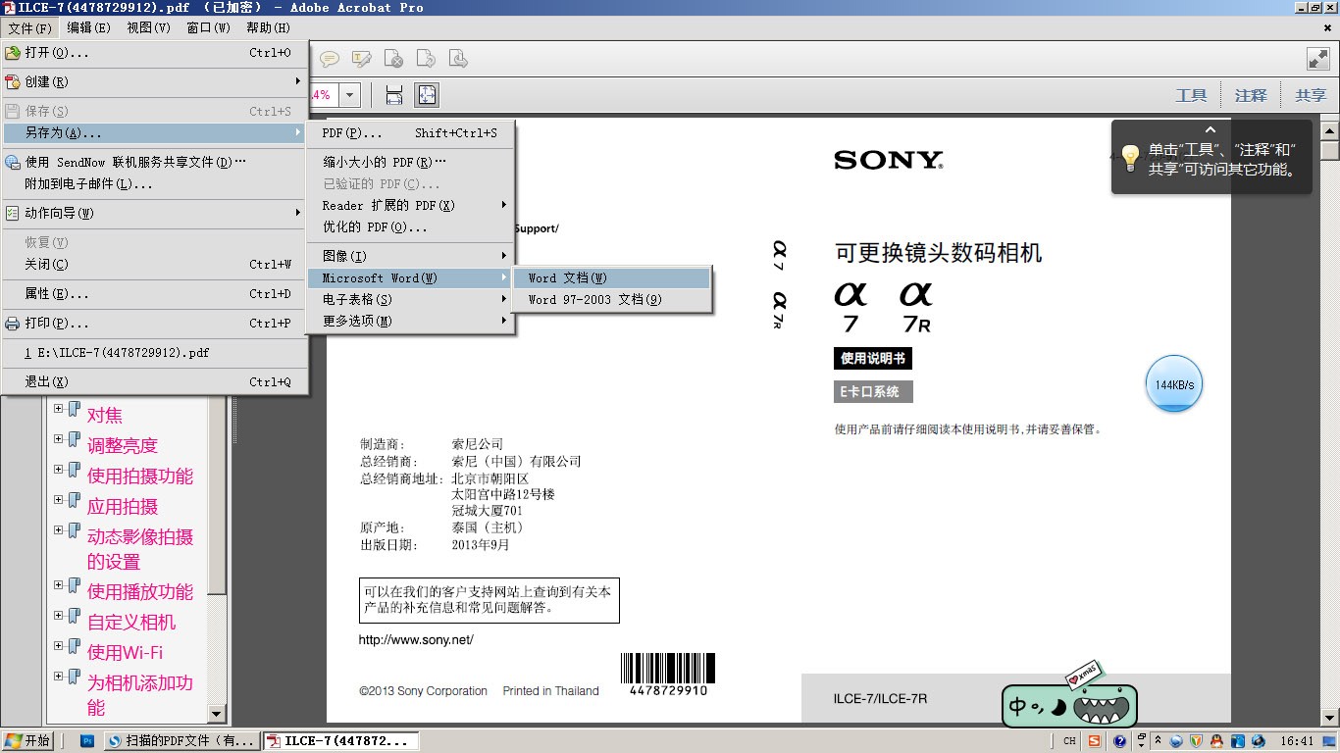
Task: Open recent file E:\ILCE-7(4478729912).pdf
Action: [x=155, y=353]
